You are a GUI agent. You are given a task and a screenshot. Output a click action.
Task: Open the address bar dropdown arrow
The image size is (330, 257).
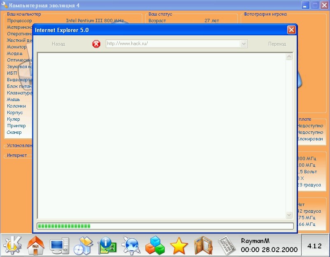click(244, 44)
